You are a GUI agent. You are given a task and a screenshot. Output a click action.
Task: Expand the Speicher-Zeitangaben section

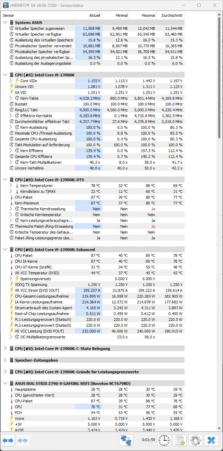(x=5, y=360)
